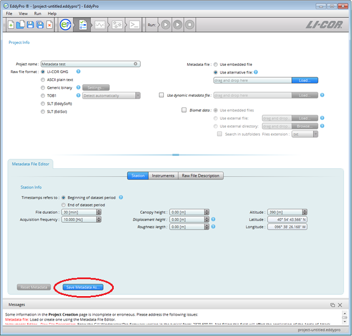The width and height of the screenshot is (352, 336).
Task: Enable Use dynamic metadata file checkbox
Action: [162, 96]
